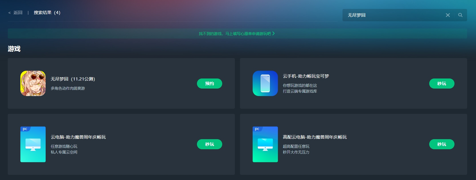The image size is (476, 180).
Task: Click the search magnifier icon
Action: 460,15
